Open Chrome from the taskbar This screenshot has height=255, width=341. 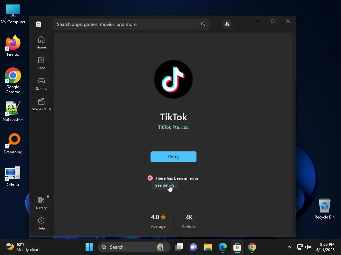(x=252, y=247)
